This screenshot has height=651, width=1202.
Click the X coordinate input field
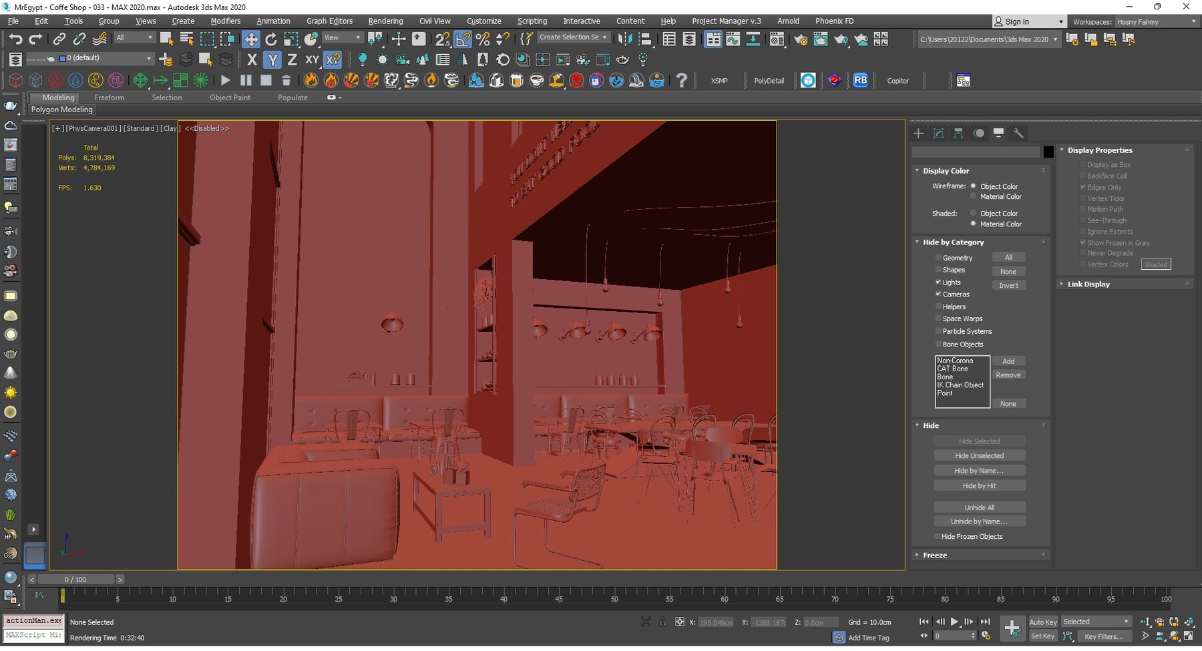tap(716, 622)
